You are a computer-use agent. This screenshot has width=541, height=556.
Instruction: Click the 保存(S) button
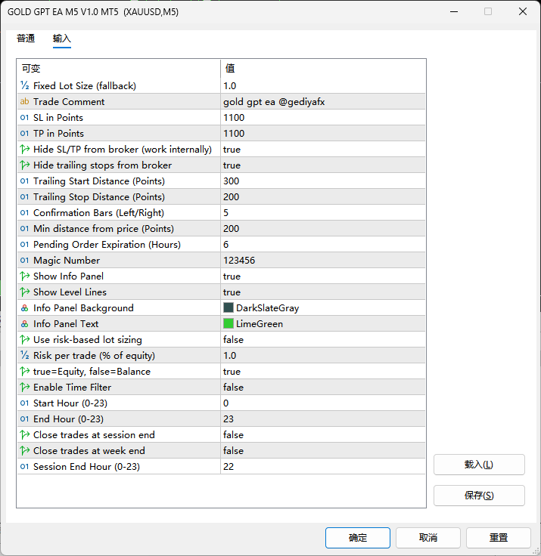tap(479, 496)
